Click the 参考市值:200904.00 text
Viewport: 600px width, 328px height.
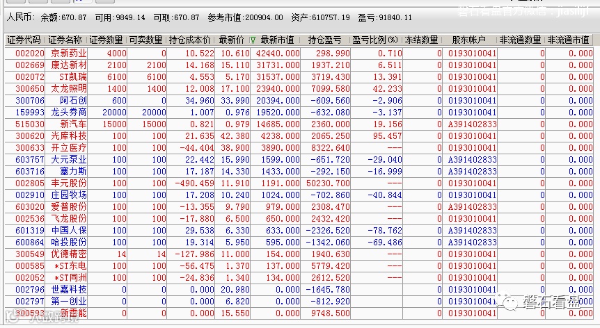[x=245, y=17]
